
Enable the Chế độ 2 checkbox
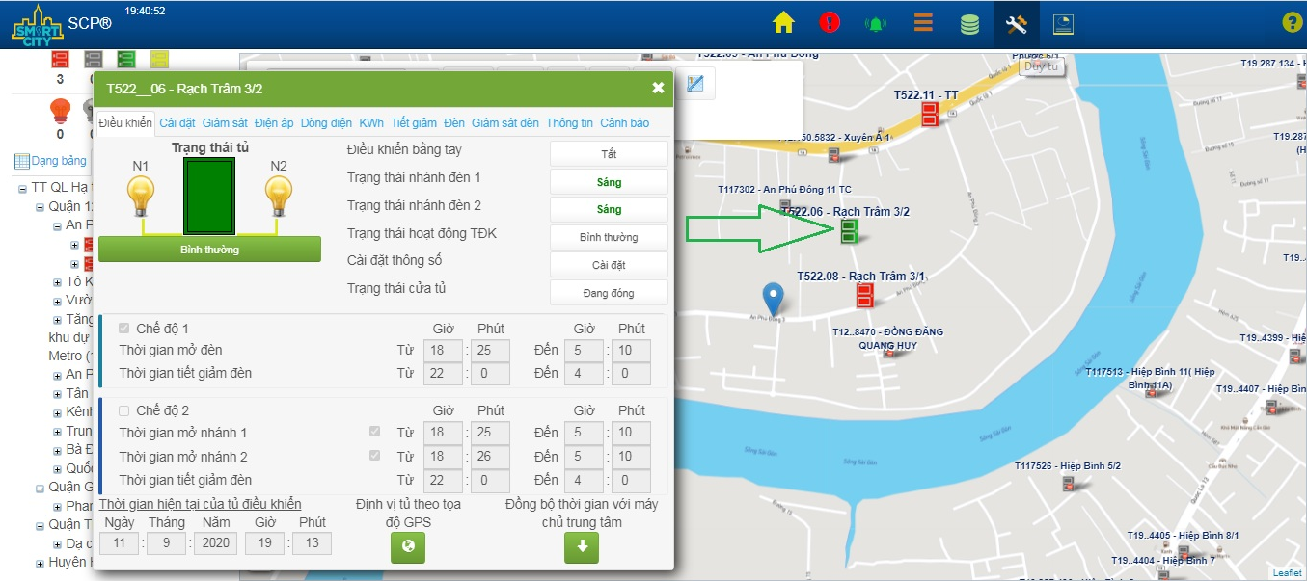(123, 410)
